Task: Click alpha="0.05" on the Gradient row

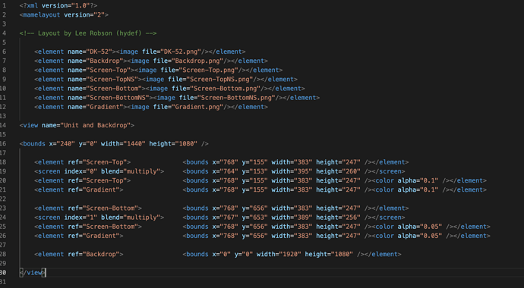Action: (420, 236)
